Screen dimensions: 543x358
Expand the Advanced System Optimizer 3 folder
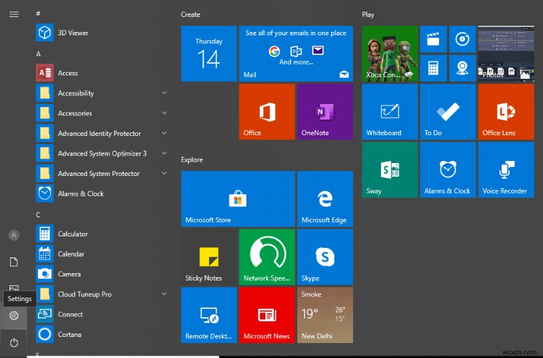point(164,154)
